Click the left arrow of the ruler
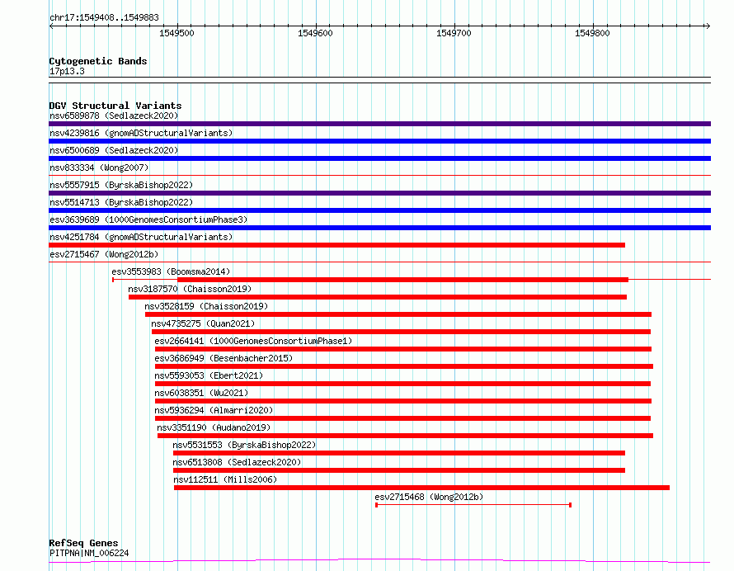The height and width of the screenshot is (571, 734). tap(51, 26)
